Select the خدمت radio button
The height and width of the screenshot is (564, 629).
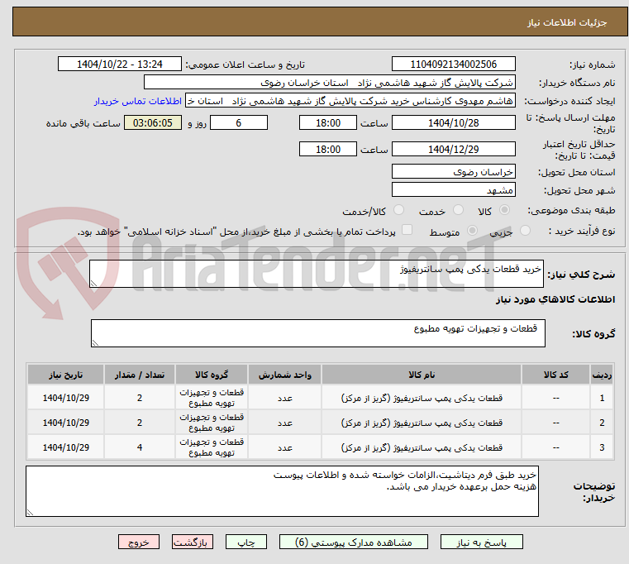(458, 210)
